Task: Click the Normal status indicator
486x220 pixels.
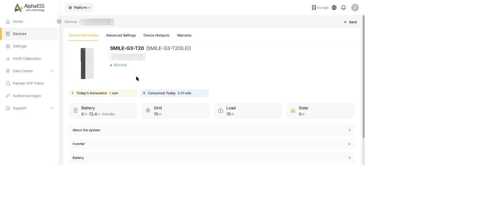Action: (x=118, y=65)
